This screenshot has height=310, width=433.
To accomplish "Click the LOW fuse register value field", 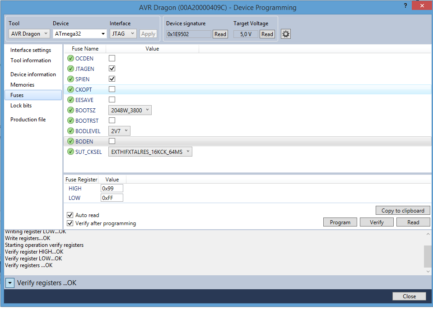I will (x=112, y=198).
